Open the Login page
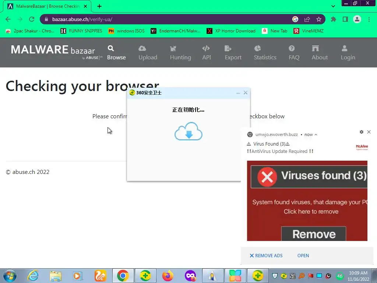The height and width of the screenshot is (283, 377). (x=348, y=53)
